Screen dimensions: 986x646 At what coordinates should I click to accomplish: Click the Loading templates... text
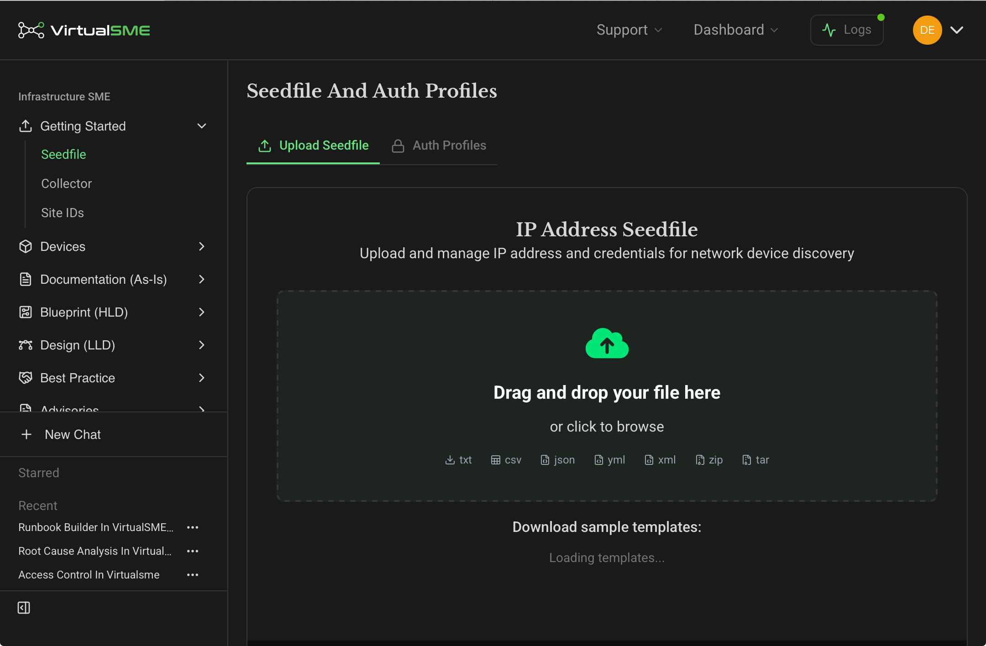[607, 557]
